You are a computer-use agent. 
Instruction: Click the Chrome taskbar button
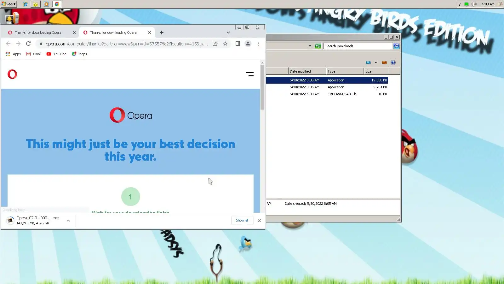(x=57, y=4)
